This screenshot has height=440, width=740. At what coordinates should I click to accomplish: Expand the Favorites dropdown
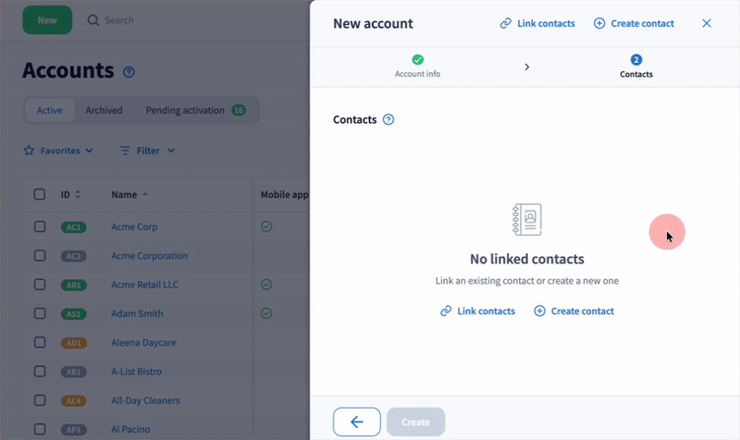coord(58,150)
